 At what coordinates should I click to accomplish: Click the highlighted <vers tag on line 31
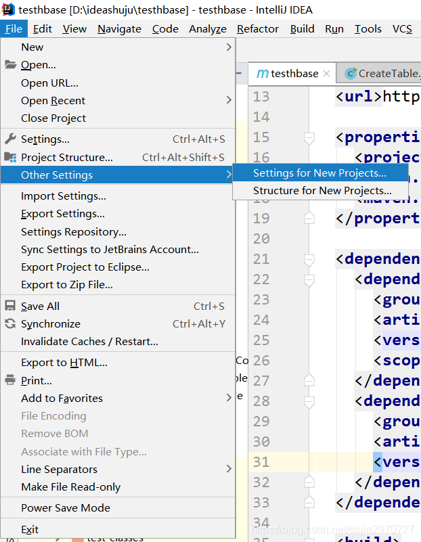click(397, 461)
